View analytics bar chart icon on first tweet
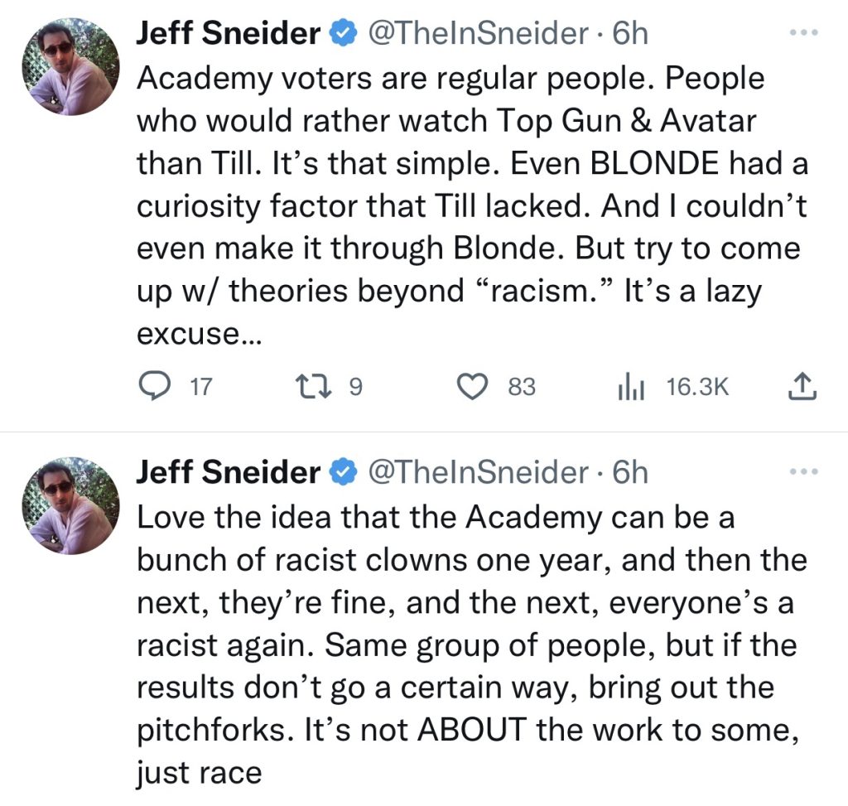 (x=632, y=387)
